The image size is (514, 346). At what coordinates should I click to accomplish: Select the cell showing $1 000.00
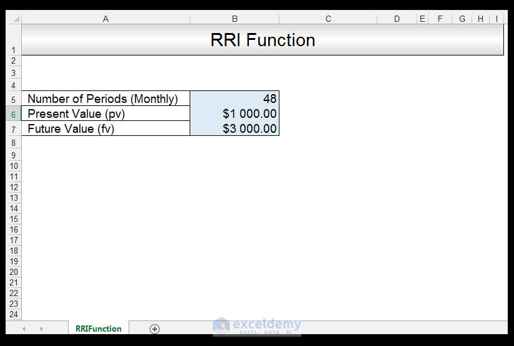pyautogui.click(x=235, y=113)
